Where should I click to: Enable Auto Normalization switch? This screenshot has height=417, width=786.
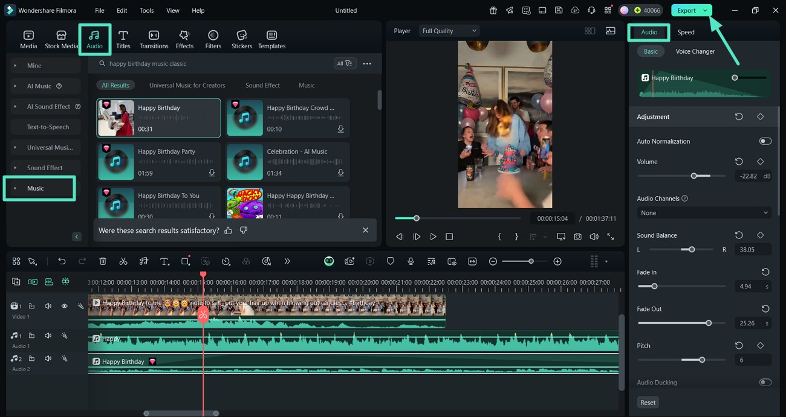[765, 141]
